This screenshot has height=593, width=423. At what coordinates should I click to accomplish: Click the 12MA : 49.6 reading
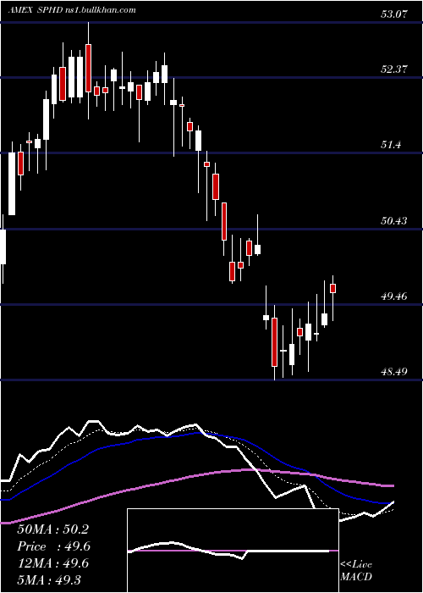(52, 563)
